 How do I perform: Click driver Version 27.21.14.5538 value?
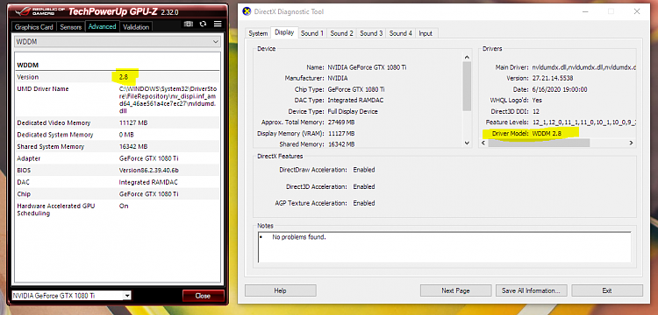click(553, 78)
